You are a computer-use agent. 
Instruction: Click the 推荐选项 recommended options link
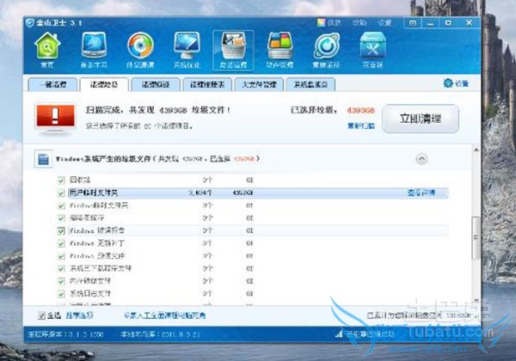pos(79,315)
